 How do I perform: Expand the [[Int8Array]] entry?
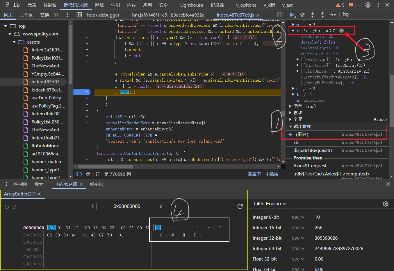coord(297,65)
